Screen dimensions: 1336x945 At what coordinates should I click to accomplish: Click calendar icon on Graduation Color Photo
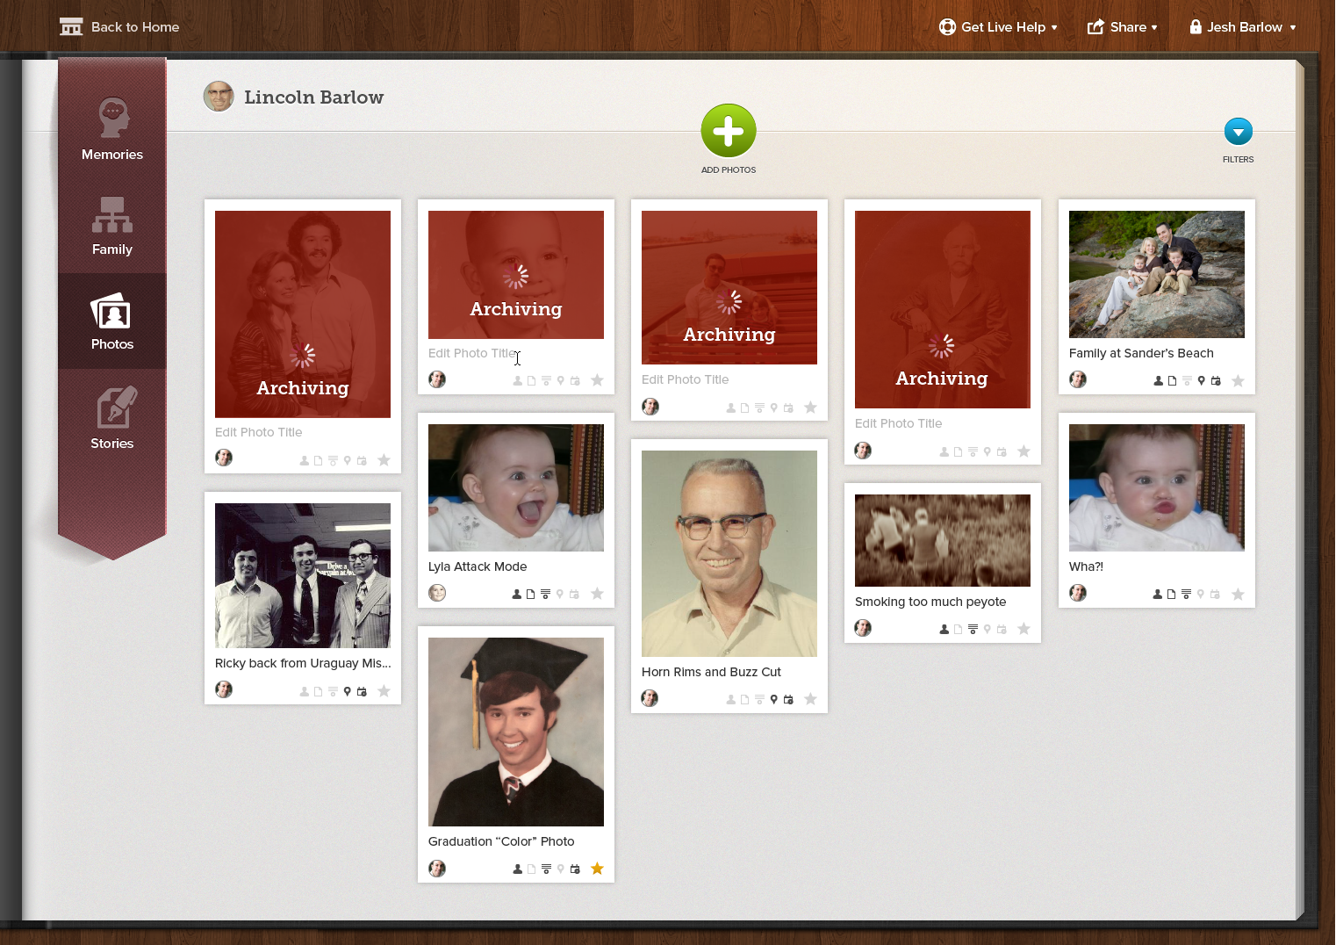575,869
